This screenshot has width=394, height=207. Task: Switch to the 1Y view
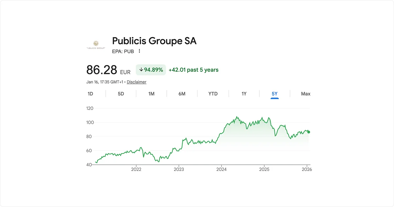tap(244, 94)
